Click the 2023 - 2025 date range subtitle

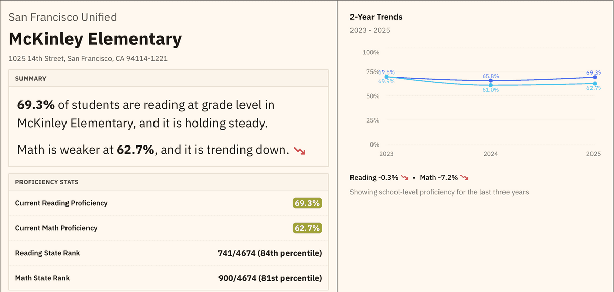[370, 30]
